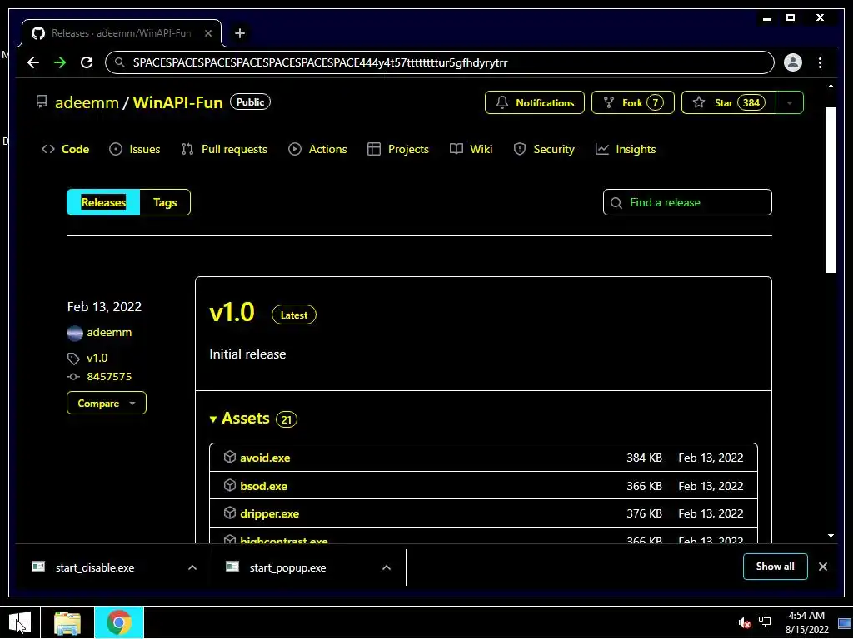Close the downloads bar
Screen dimensions: 853x639
(x=822, y=567)
